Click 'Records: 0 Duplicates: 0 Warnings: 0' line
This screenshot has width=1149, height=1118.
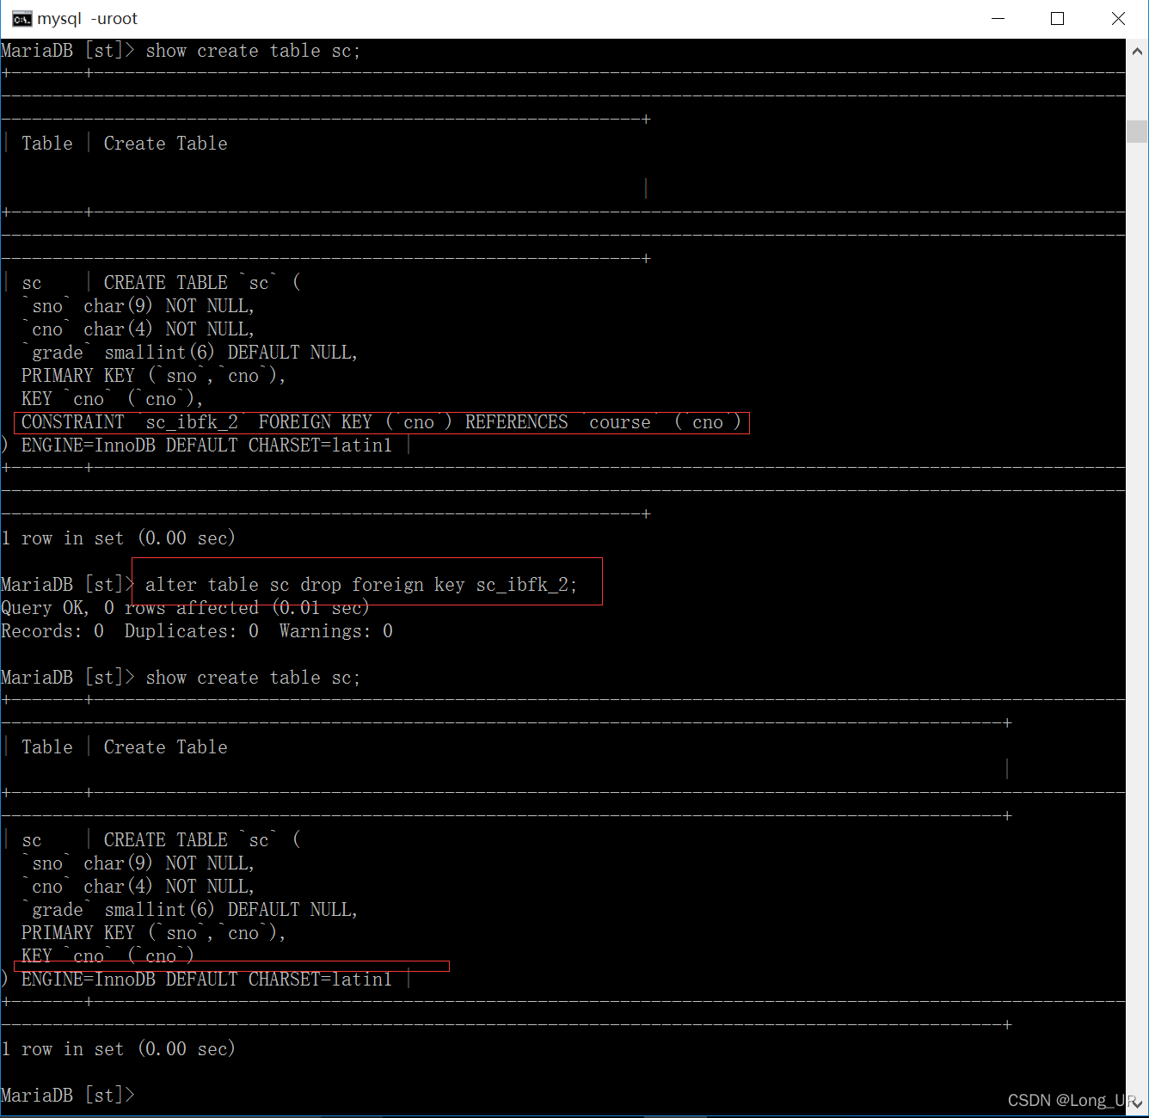click(x=197, y=631)
